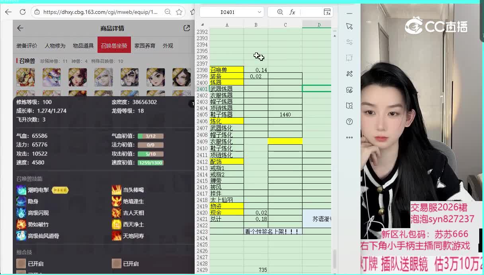Open the sixth summon beast portrait
The height and width of the screenshot is (275, 484).
pos(156,77)
